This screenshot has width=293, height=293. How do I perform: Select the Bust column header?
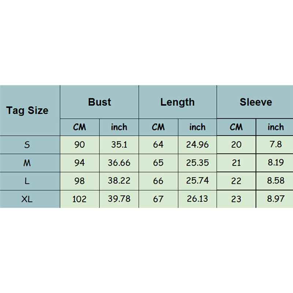point(99,102)
